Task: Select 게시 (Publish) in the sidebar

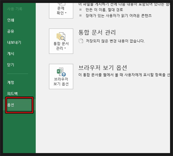Action: [11, 54]
